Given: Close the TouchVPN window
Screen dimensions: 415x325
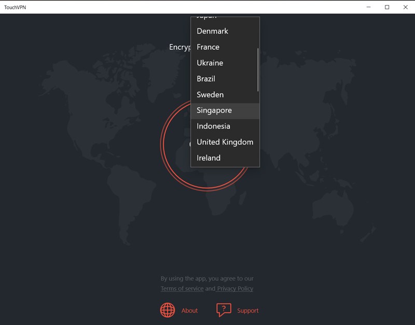Looking at the screenshot, I should pyautogui.click(x=406, y=7).
